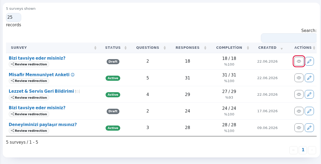Open Review redirection for Lezzet & Servis Geri Bildirimi
The image size is (321, 164).
(x=29, y=98)
